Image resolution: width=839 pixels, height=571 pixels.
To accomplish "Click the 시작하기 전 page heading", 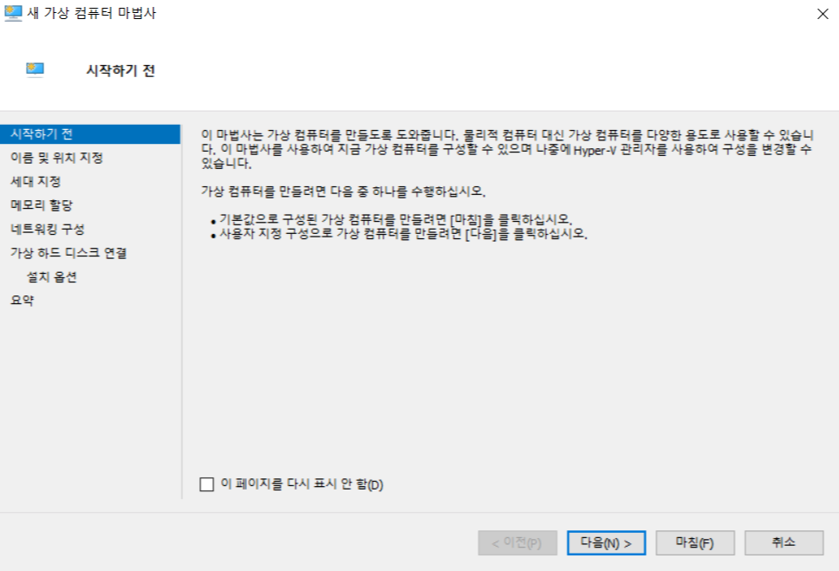I will point(120,70).
